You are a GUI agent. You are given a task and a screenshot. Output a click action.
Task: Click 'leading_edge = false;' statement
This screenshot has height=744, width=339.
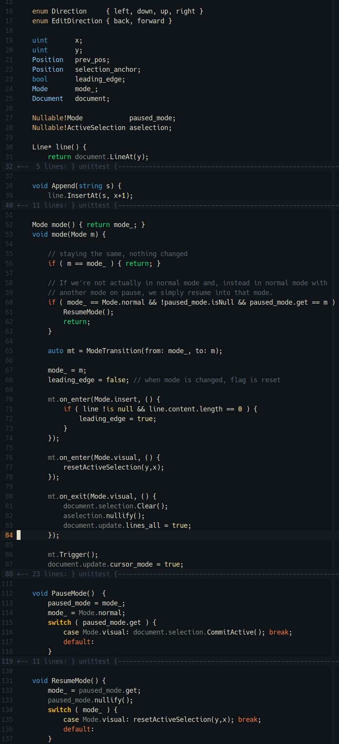point(89,380)
